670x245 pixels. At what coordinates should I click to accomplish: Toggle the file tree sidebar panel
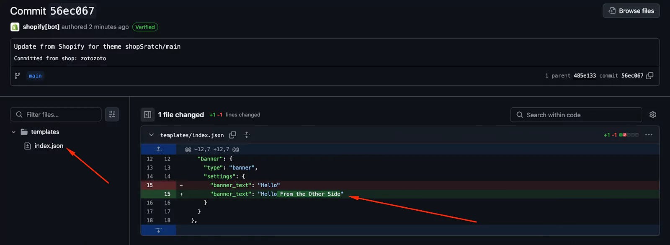[x=147, y=115]
